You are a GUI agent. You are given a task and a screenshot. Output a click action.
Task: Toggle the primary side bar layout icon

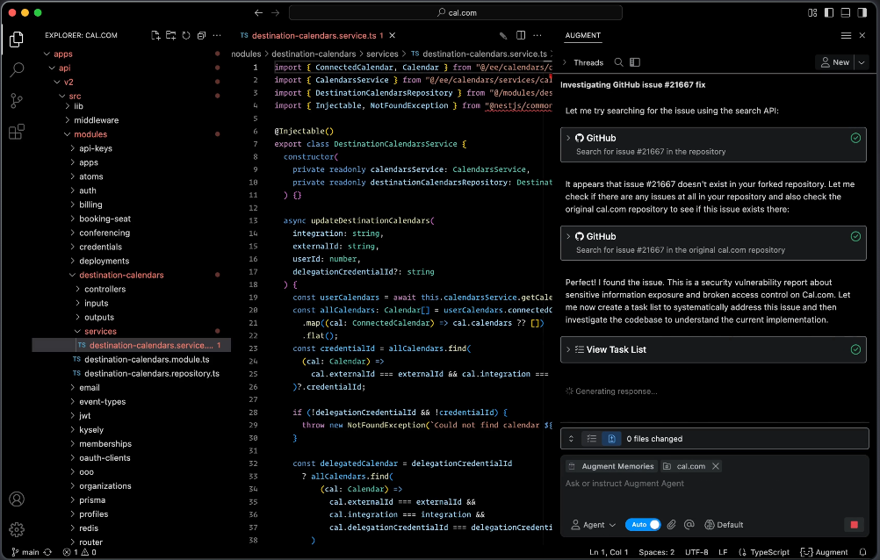(x=829, y=12)
